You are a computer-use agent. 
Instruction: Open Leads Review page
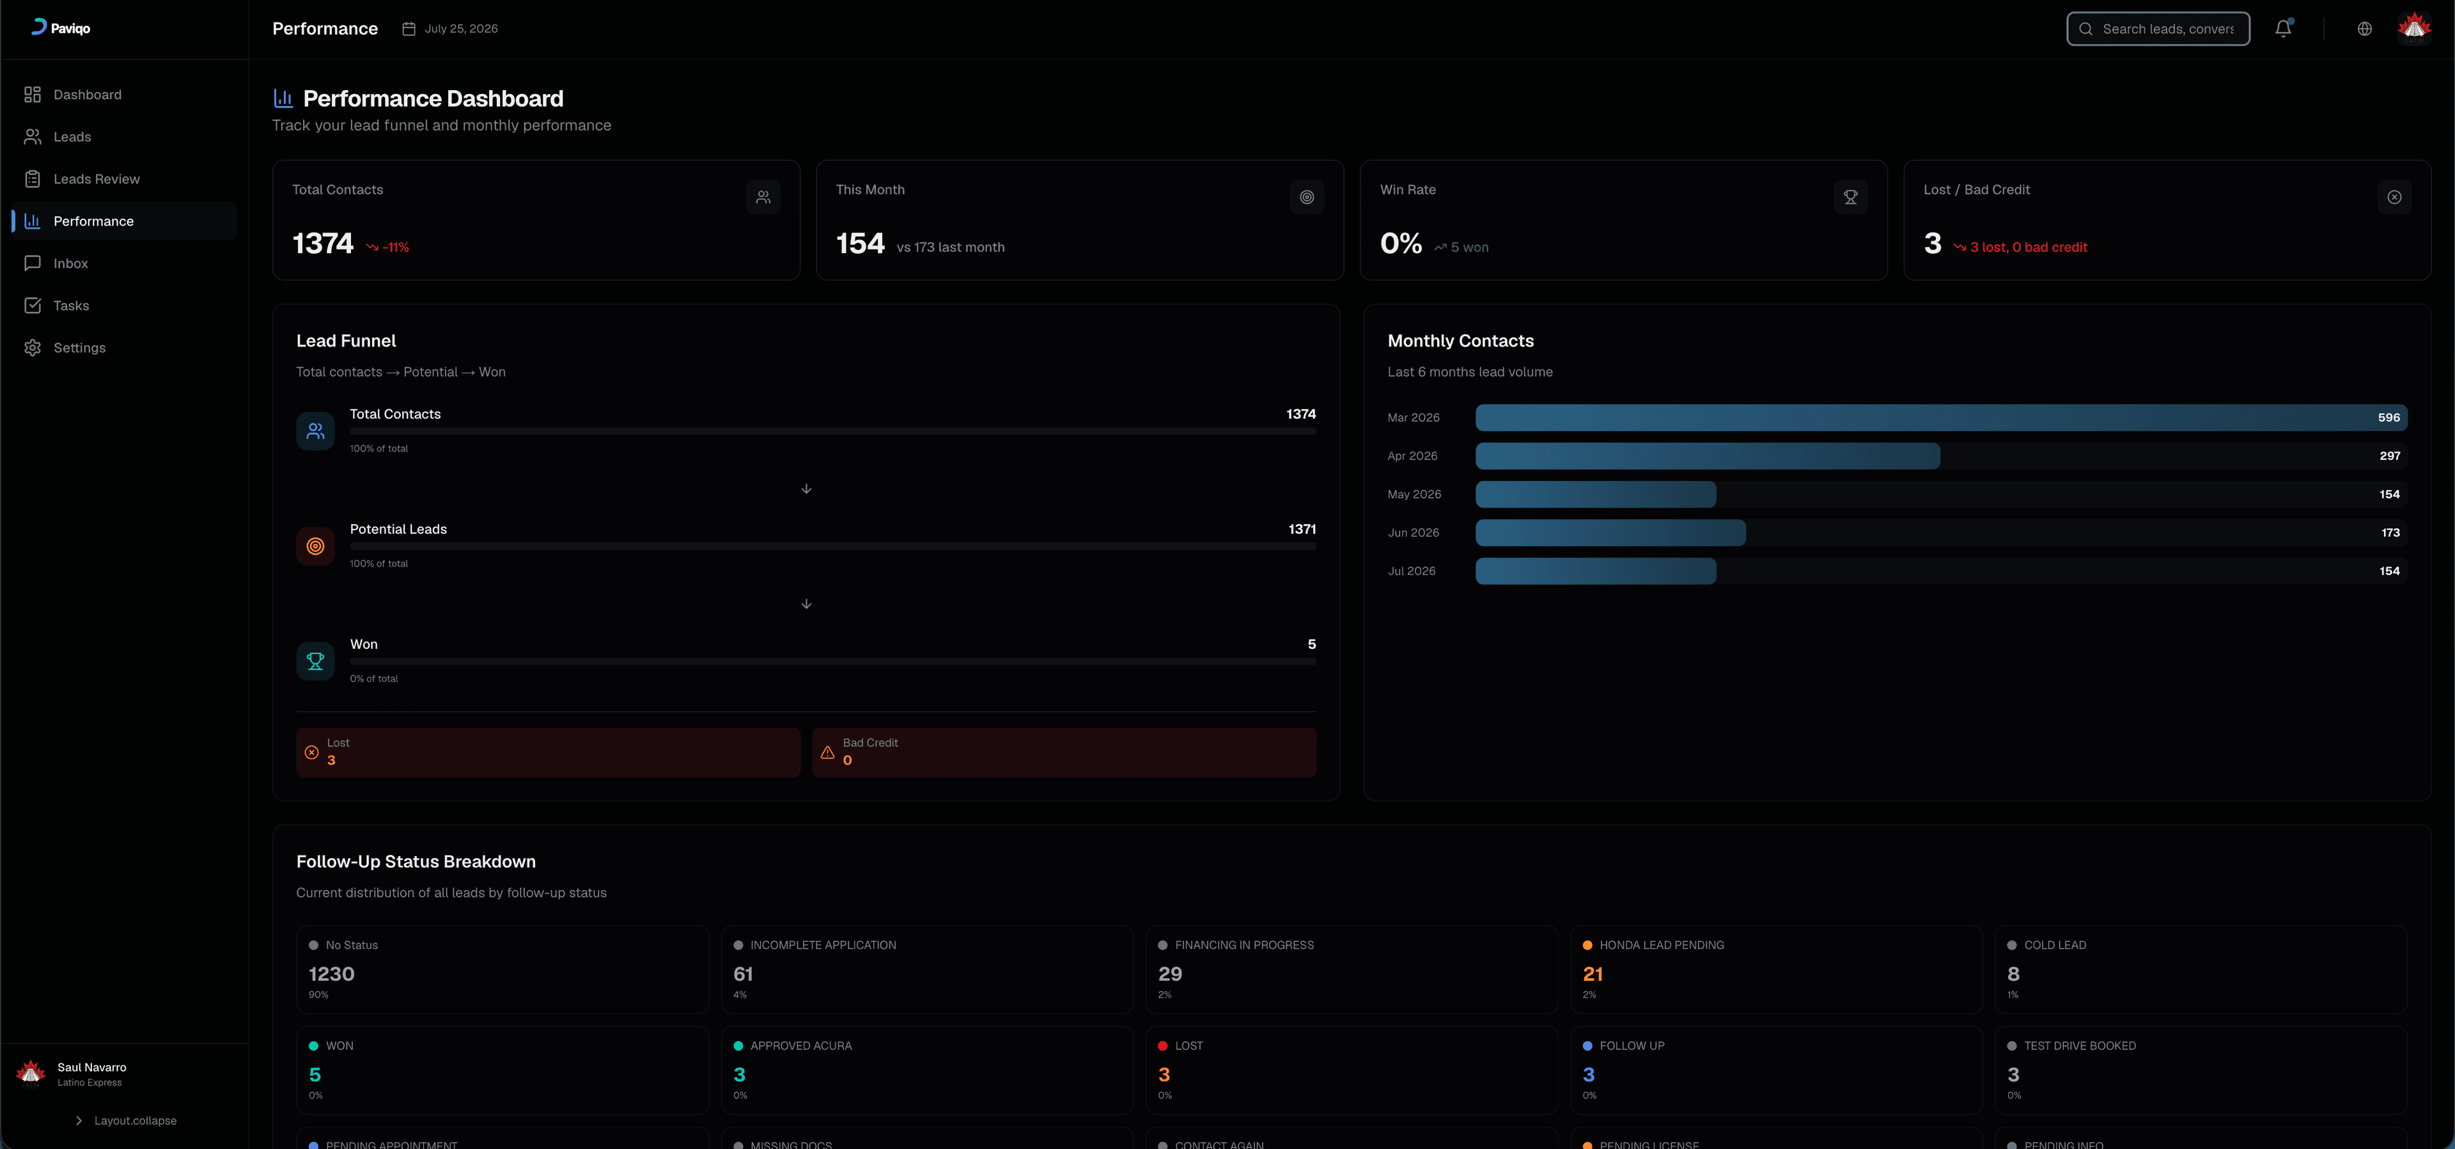pos(124,178)
